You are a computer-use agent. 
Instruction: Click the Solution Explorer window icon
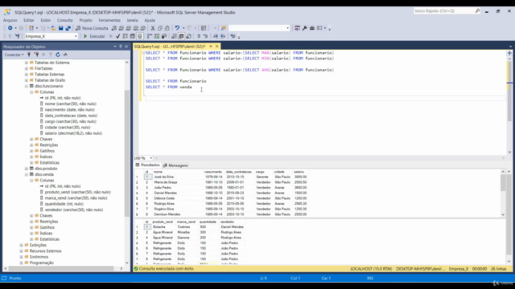pos(297,28)
